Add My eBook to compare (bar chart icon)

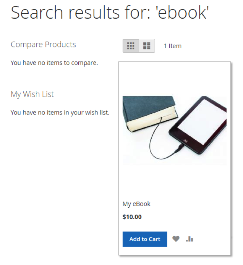190,239
